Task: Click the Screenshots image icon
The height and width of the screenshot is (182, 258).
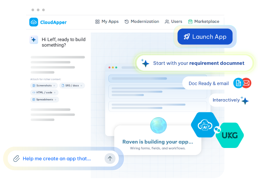Action: point(34,85)
